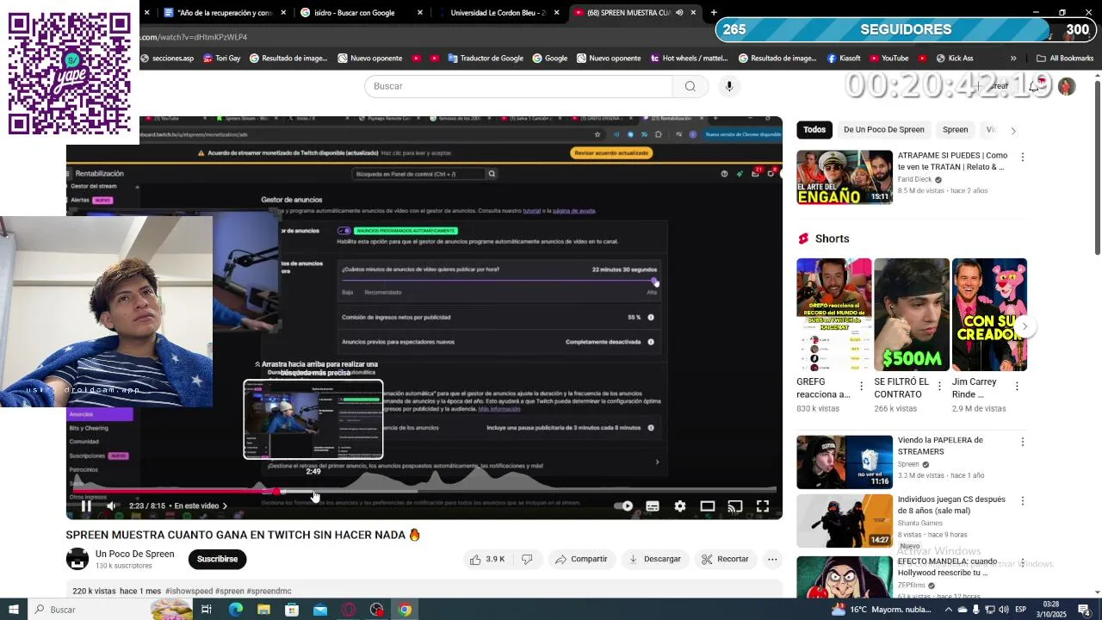Image resolution: width=1102 pixels, height=620 pixels.
Task: Open the Un Poco De Spreen channel name
Action: [134, 554]
